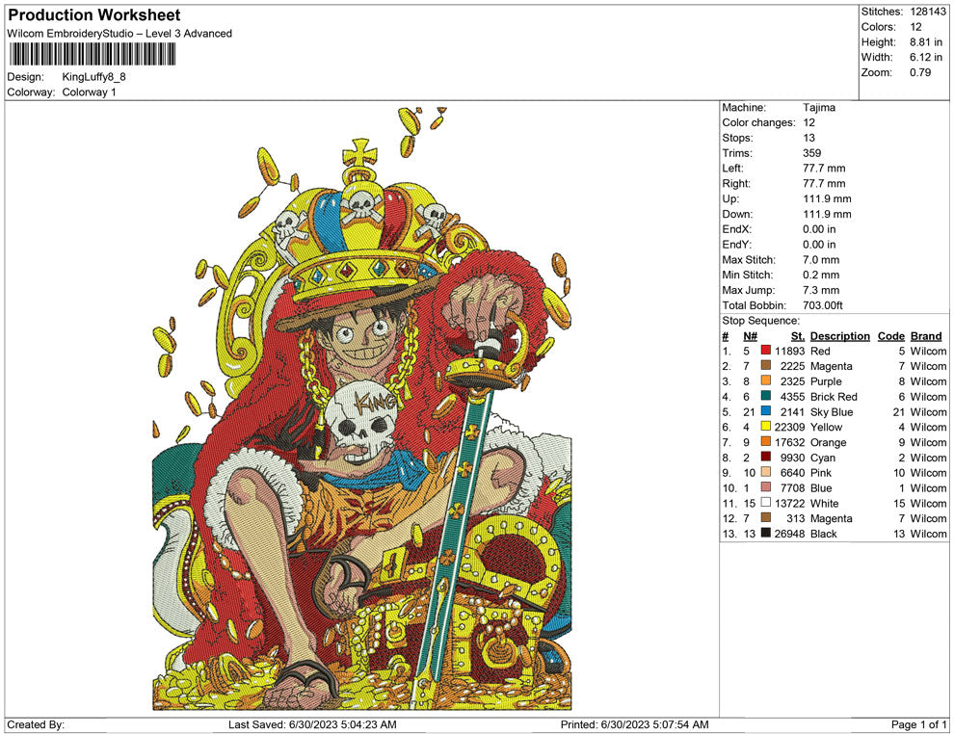Click the Page 1 of 1 indicator
The height and width of the screenshot is (734, 954).
point(918,724)
